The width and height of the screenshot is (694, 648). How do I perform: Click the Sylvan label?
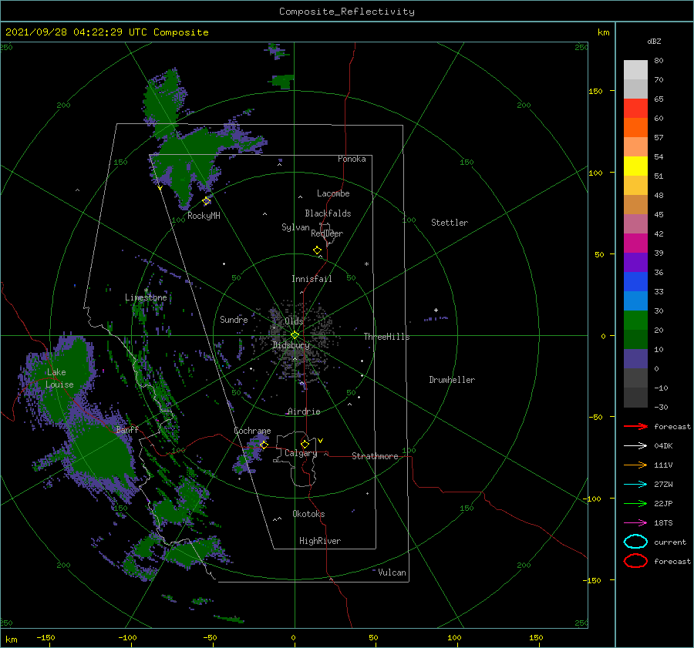point(295,227)
